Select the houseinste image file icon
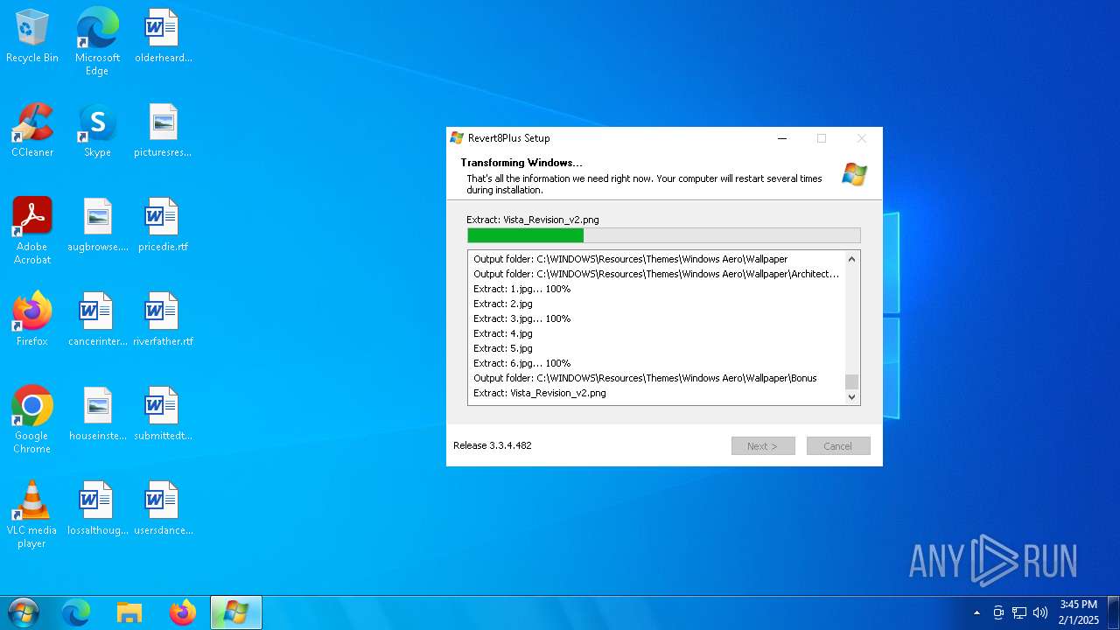The width and height of the screenshot is (1120, 630). tap(97, 414)
